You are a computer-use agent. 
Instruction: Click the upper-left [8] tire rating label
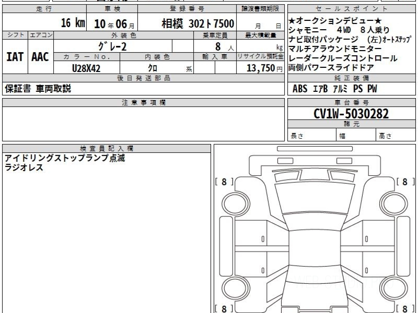pyautogui.click(x=224, y=182)
